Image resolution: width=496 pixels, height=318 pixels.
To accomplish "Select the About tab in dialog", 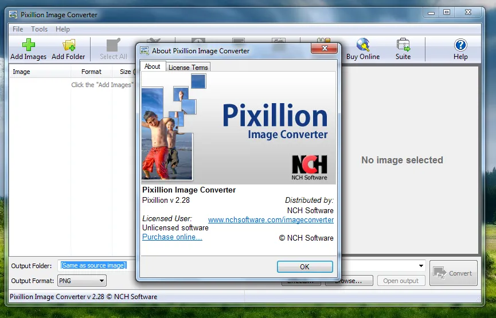I will (x=153, y=66).
